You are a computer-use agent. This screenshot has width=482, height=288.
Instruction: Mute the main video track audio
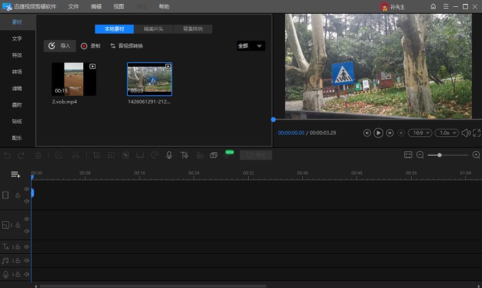coord(26,201)
